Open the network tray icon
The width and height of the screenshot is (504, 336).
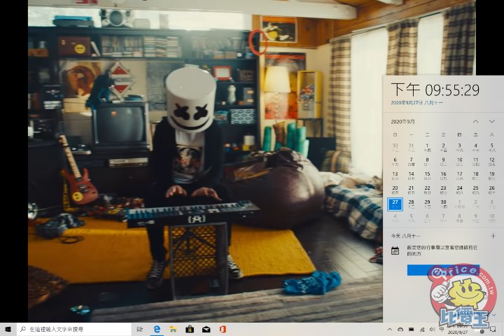tap(422, 329)
